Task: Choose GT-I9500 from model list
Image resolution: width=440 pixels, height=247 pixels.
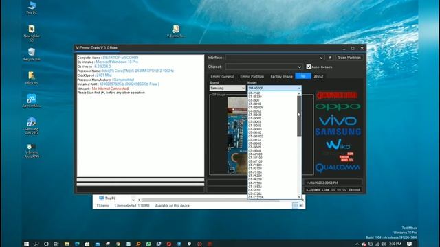Action: tap(272, 143)
